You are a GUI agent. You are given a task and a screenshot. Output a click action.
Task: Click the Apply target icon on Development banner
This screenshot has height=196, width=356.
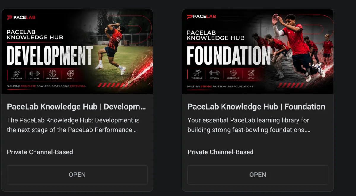(x=70, y=73)
